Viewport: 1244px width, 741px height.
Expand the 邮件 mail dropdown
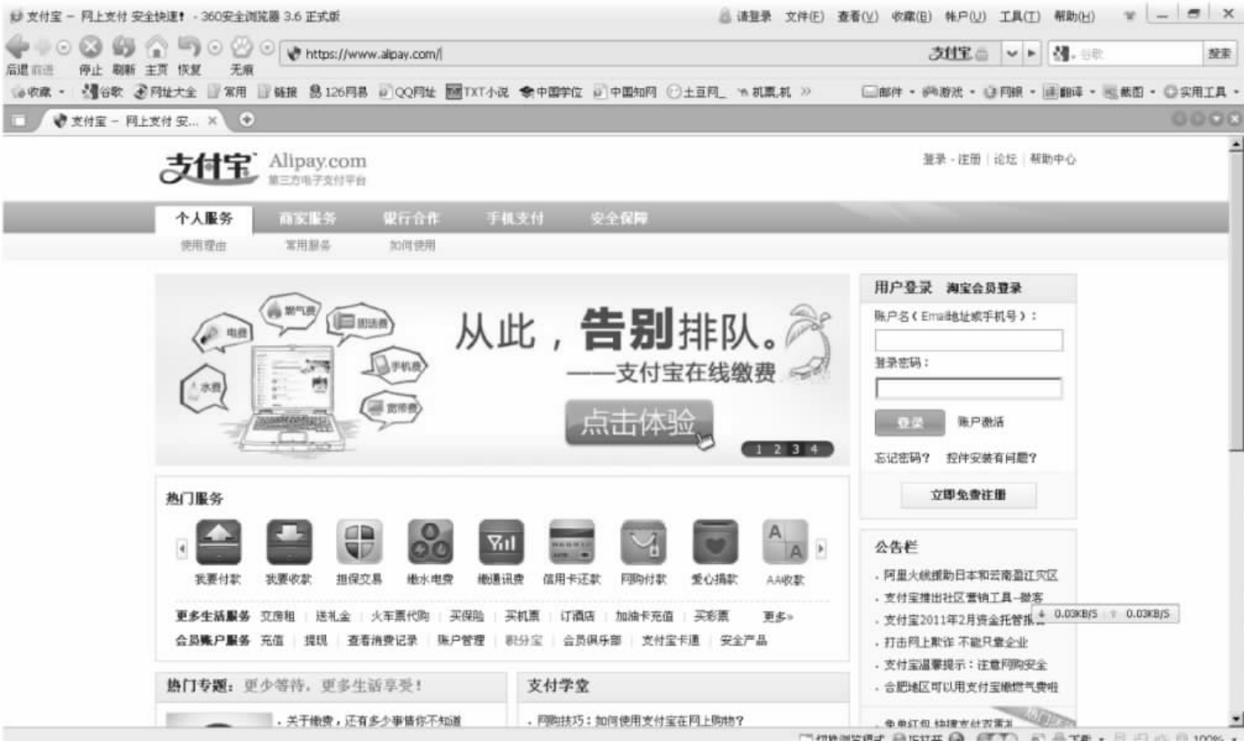coord(911,92)
